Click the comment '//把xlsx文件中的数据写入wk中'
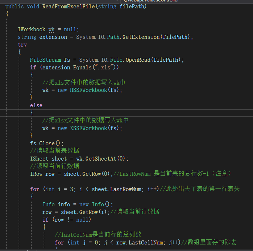This screenshot has height=251, width=253. [85, 120]
